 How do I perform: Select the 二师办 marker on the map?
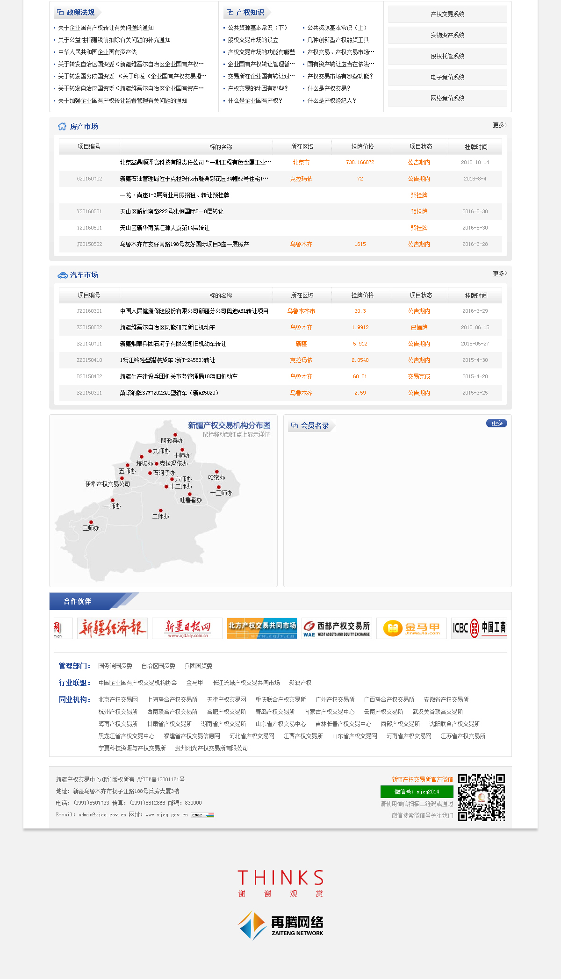(x=161, y=511)
